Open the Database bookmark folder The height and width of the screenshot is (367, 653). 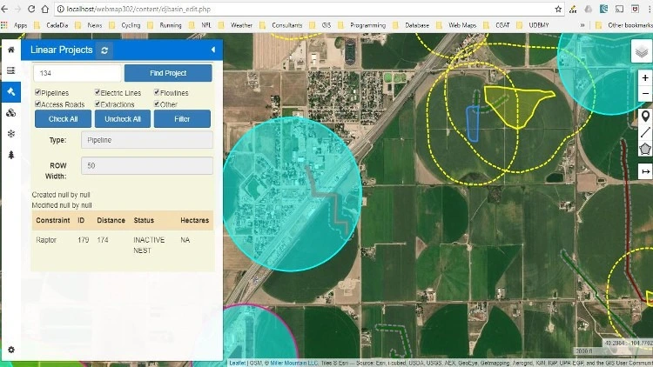[411, 25]
